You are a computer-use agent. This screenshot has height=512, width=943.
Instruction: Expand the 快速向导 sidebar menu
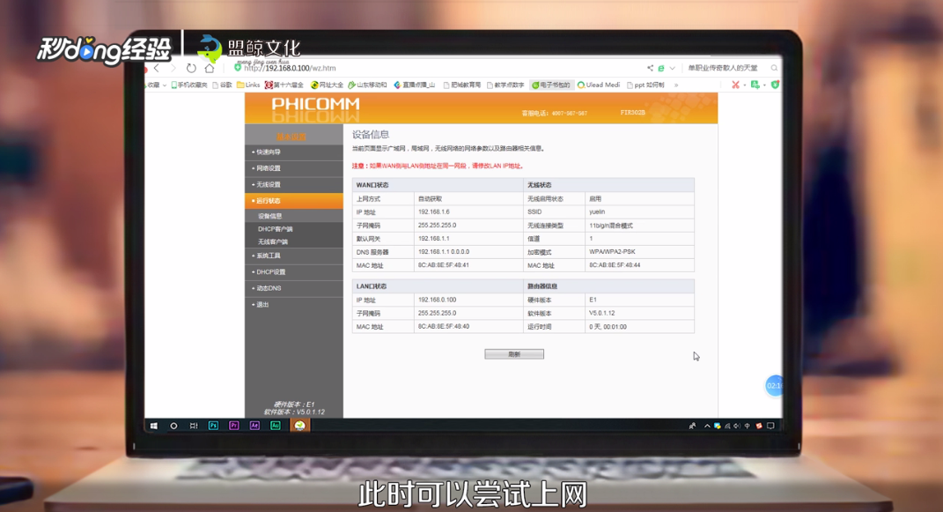click(293, 152)
